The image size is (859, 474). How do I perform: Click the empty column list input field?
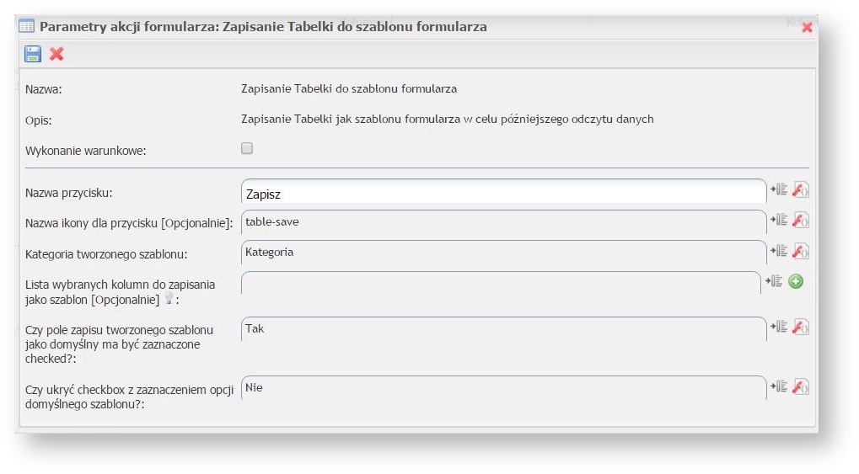pos(501,283)
